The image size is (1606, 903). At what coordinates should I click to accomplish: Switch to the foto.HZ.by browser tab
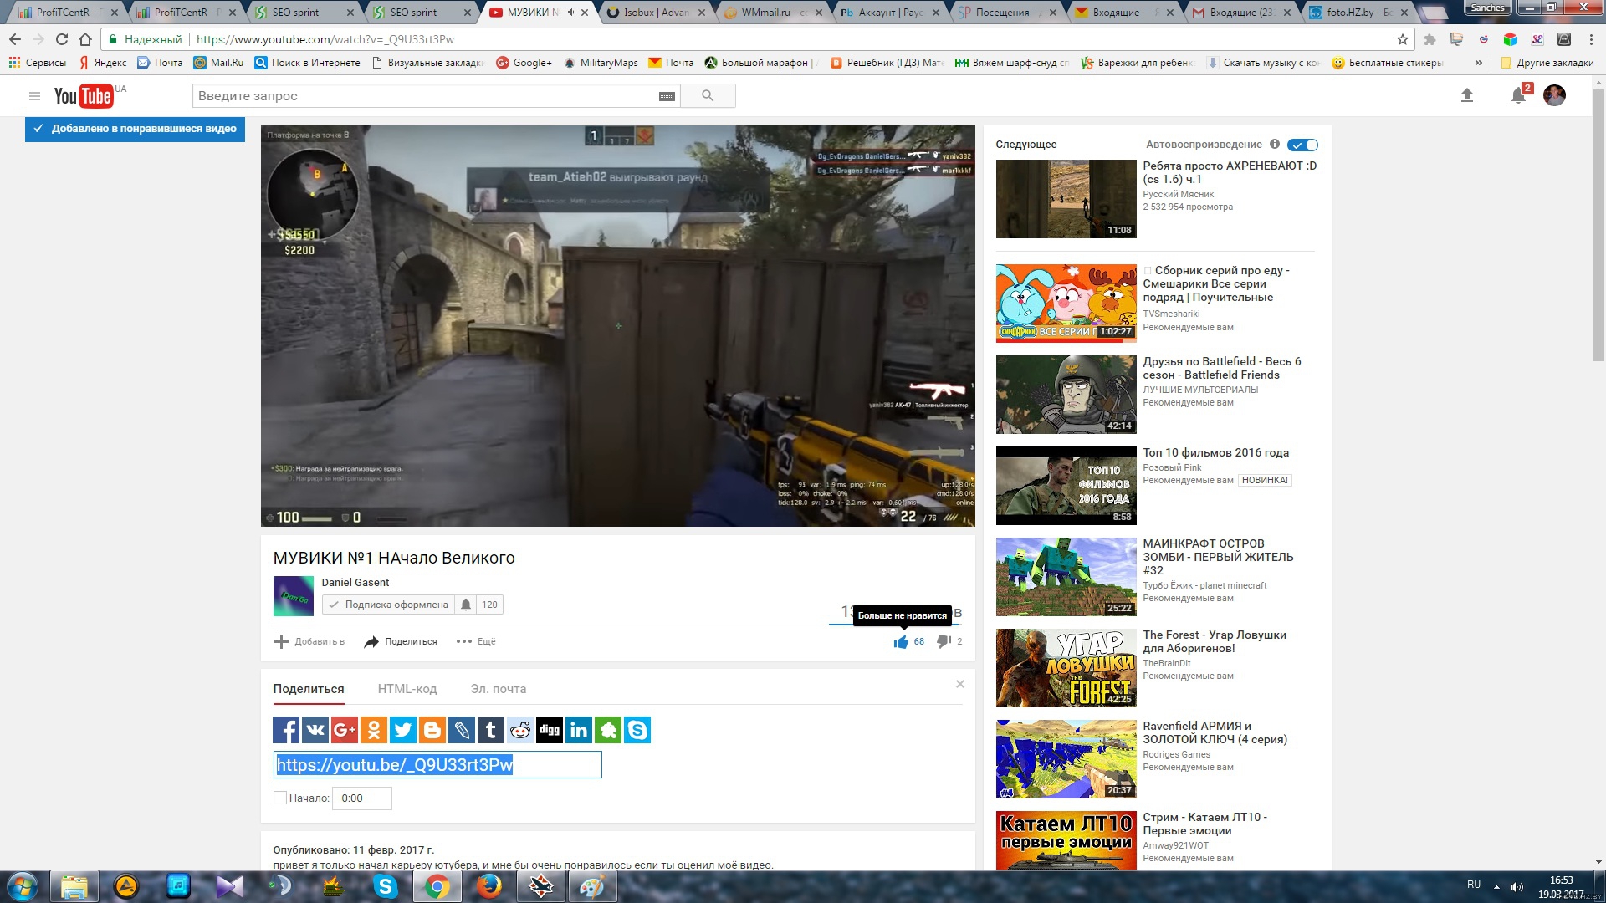tap(1359, 13)
